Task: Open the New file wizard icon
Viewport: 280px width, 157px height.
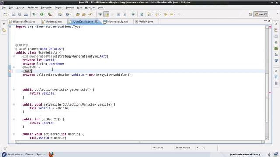Action: click(5, 14)
